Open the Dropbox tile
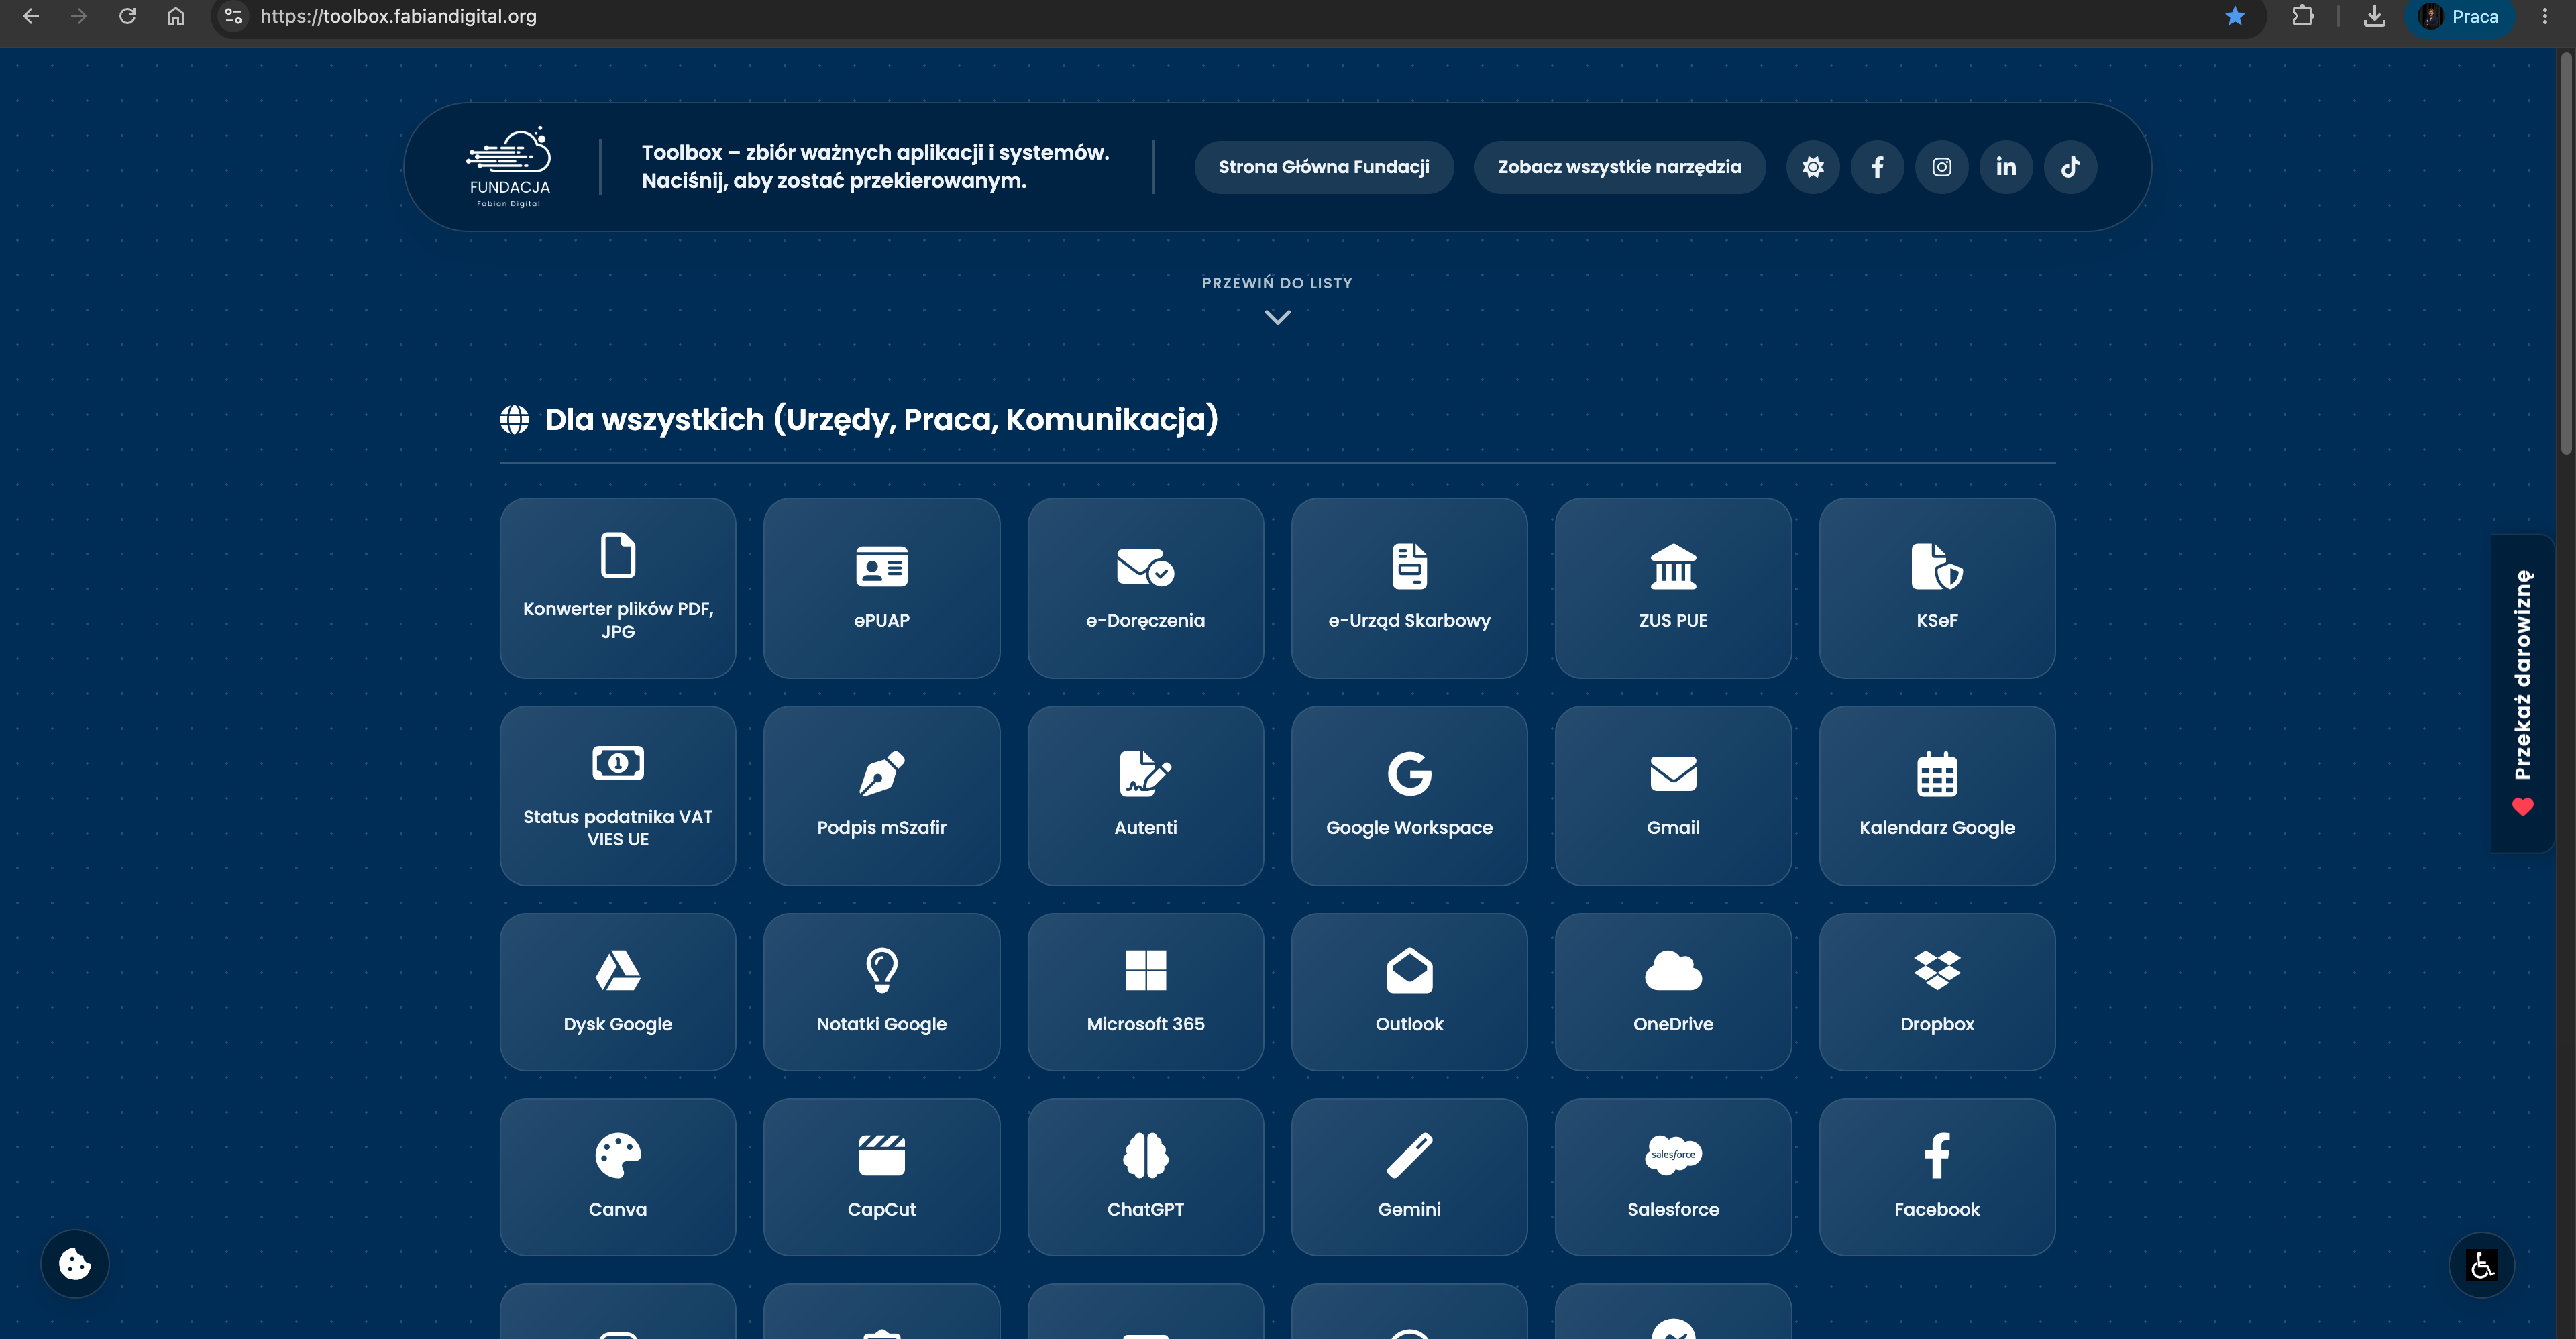2576x1339 pixels. pos(1937,992)
